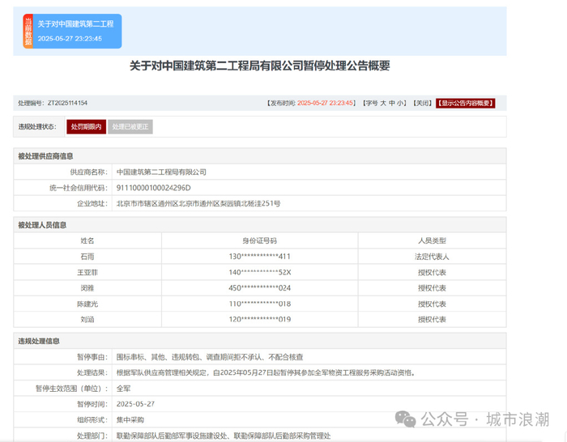Screen dimensions: 567x442
Task: Click the 处理编号 ZT2025114154 text
Action: (x=53, y=103)
